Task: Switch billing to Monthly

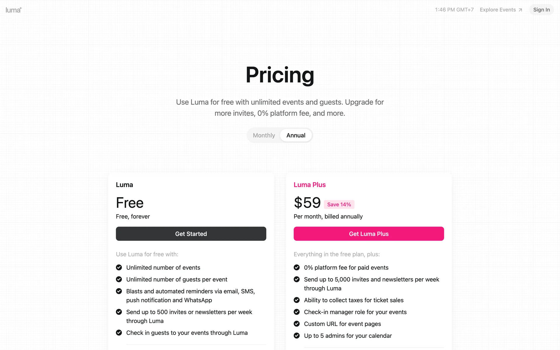Action: pyautogui.click(x=264, y=135)
